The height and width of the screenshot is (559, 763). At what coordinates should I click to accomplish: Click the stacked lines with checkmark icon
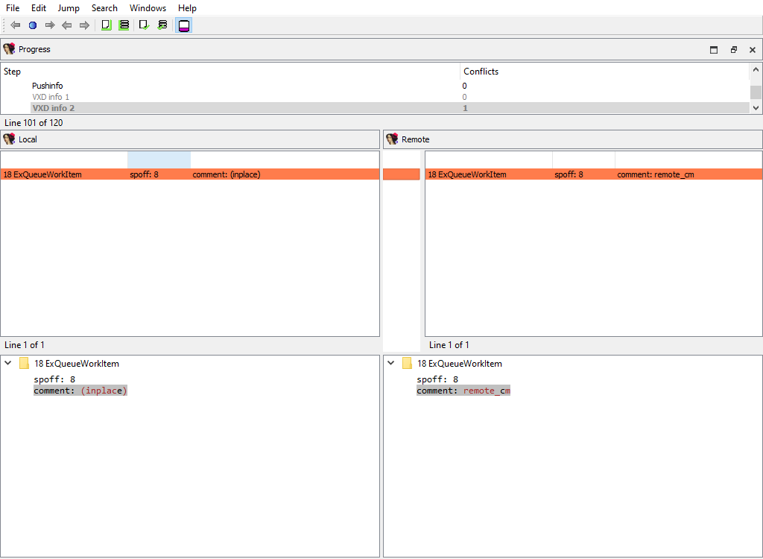click(x=162, y=25)
